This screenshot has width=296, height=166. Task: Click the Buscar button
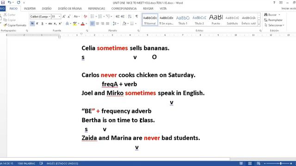[270, 15]
